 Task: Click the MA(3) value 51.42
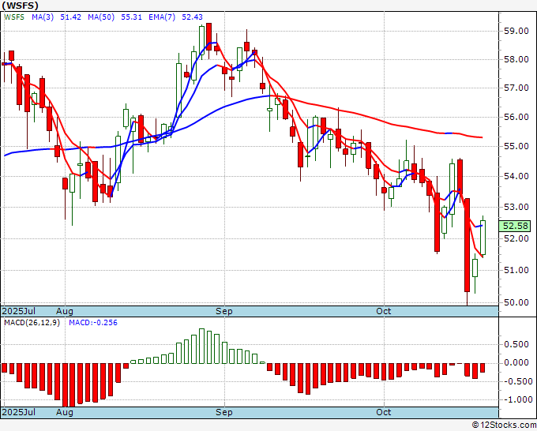tap(70, 17)
